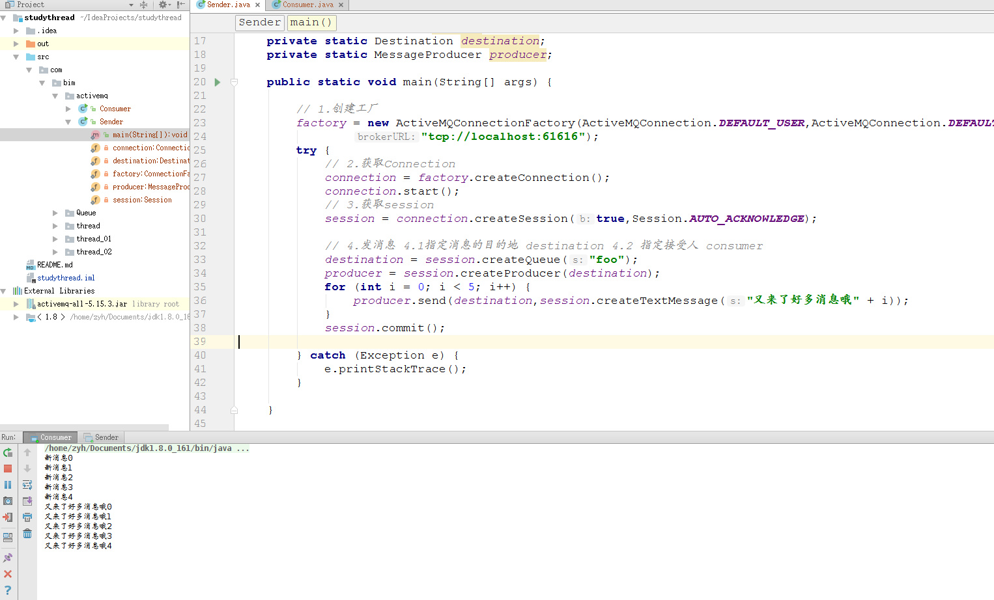Clear all console output with trash icon
The image size is (994, 600).
[27, 534]
